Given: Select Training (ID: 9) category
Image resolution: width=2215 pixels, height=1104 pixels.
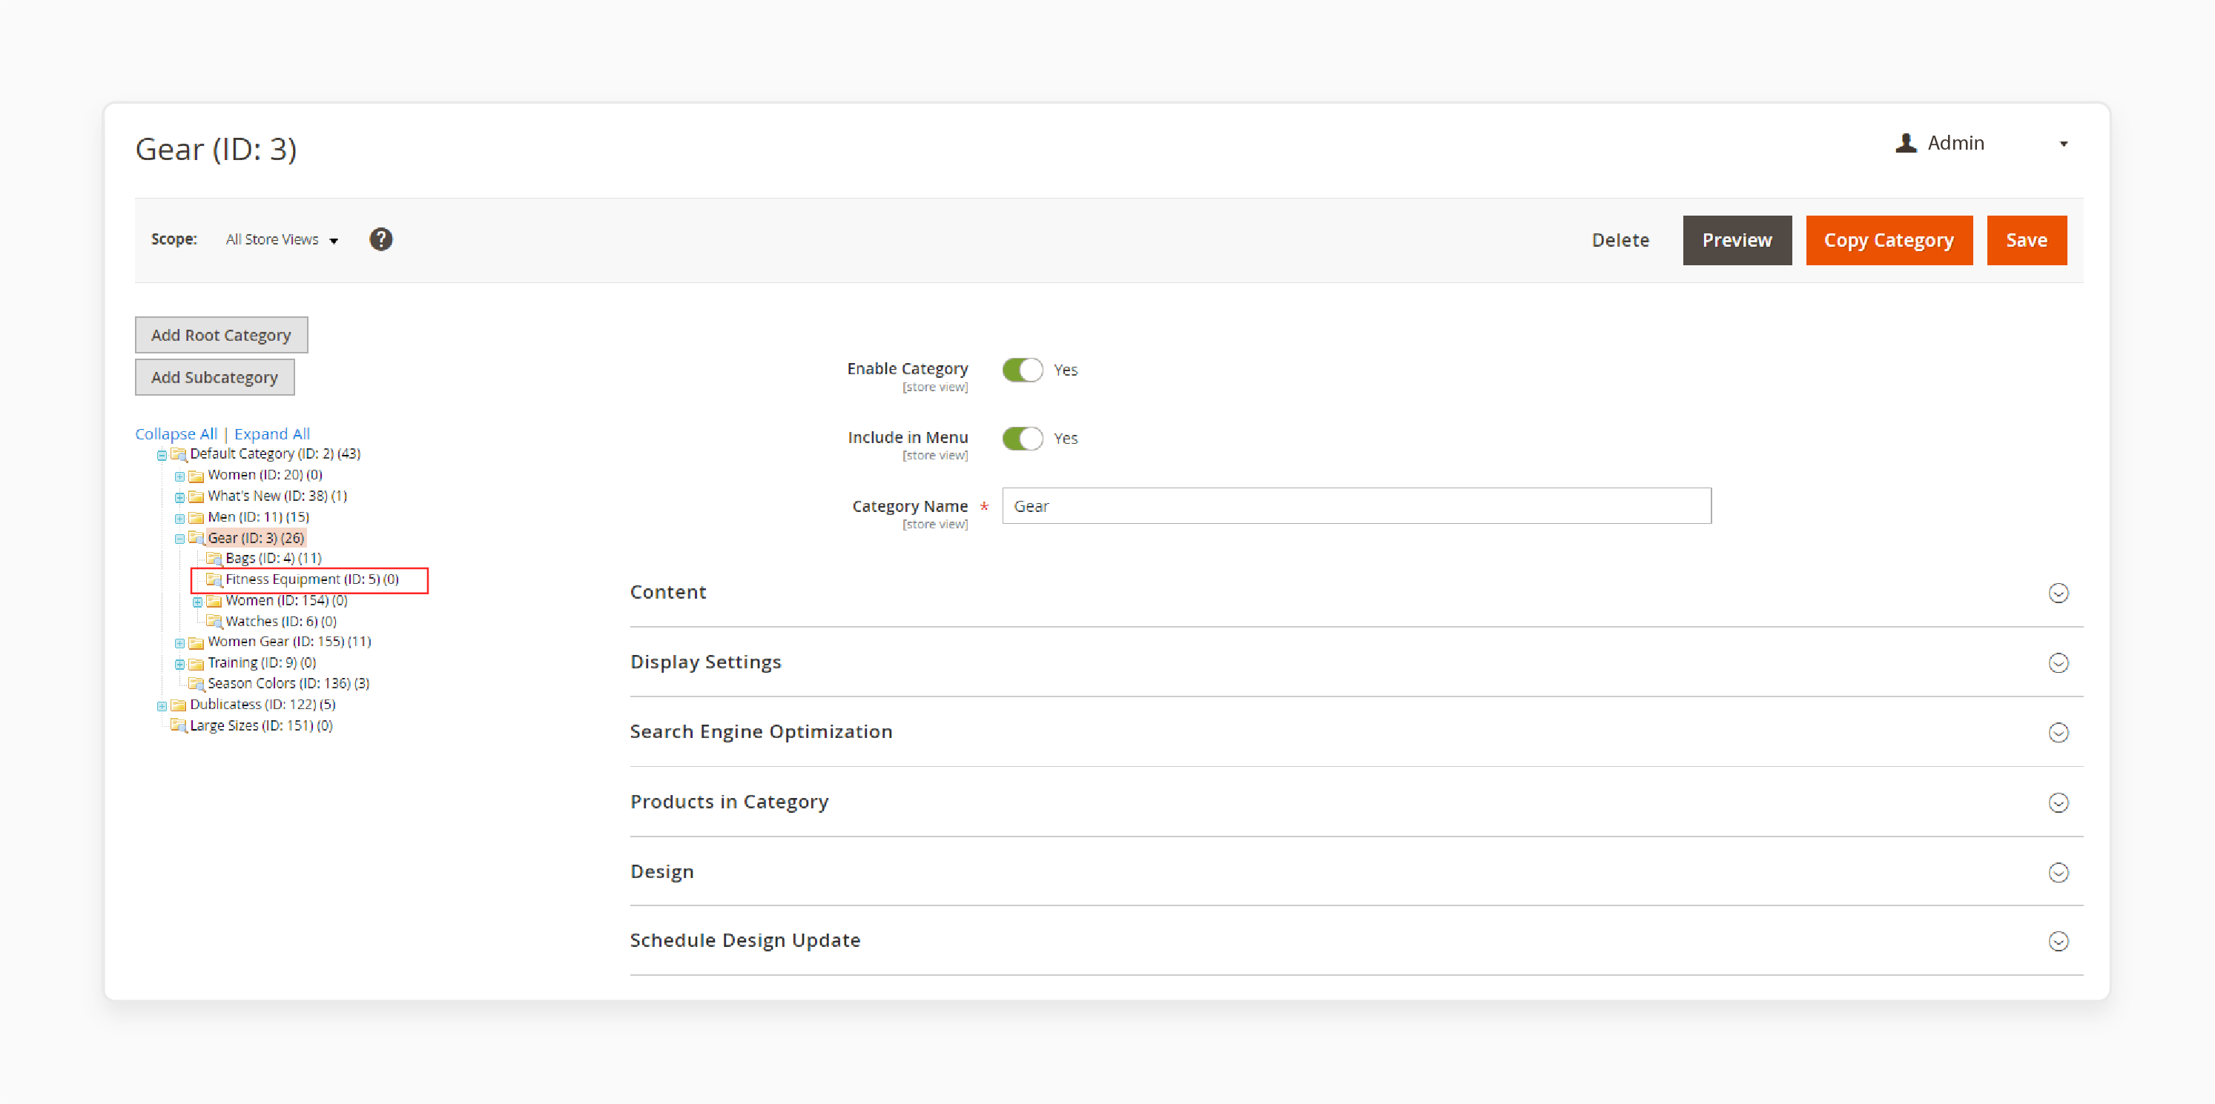Looking at the screenshot, I should [x=262, y=663].
